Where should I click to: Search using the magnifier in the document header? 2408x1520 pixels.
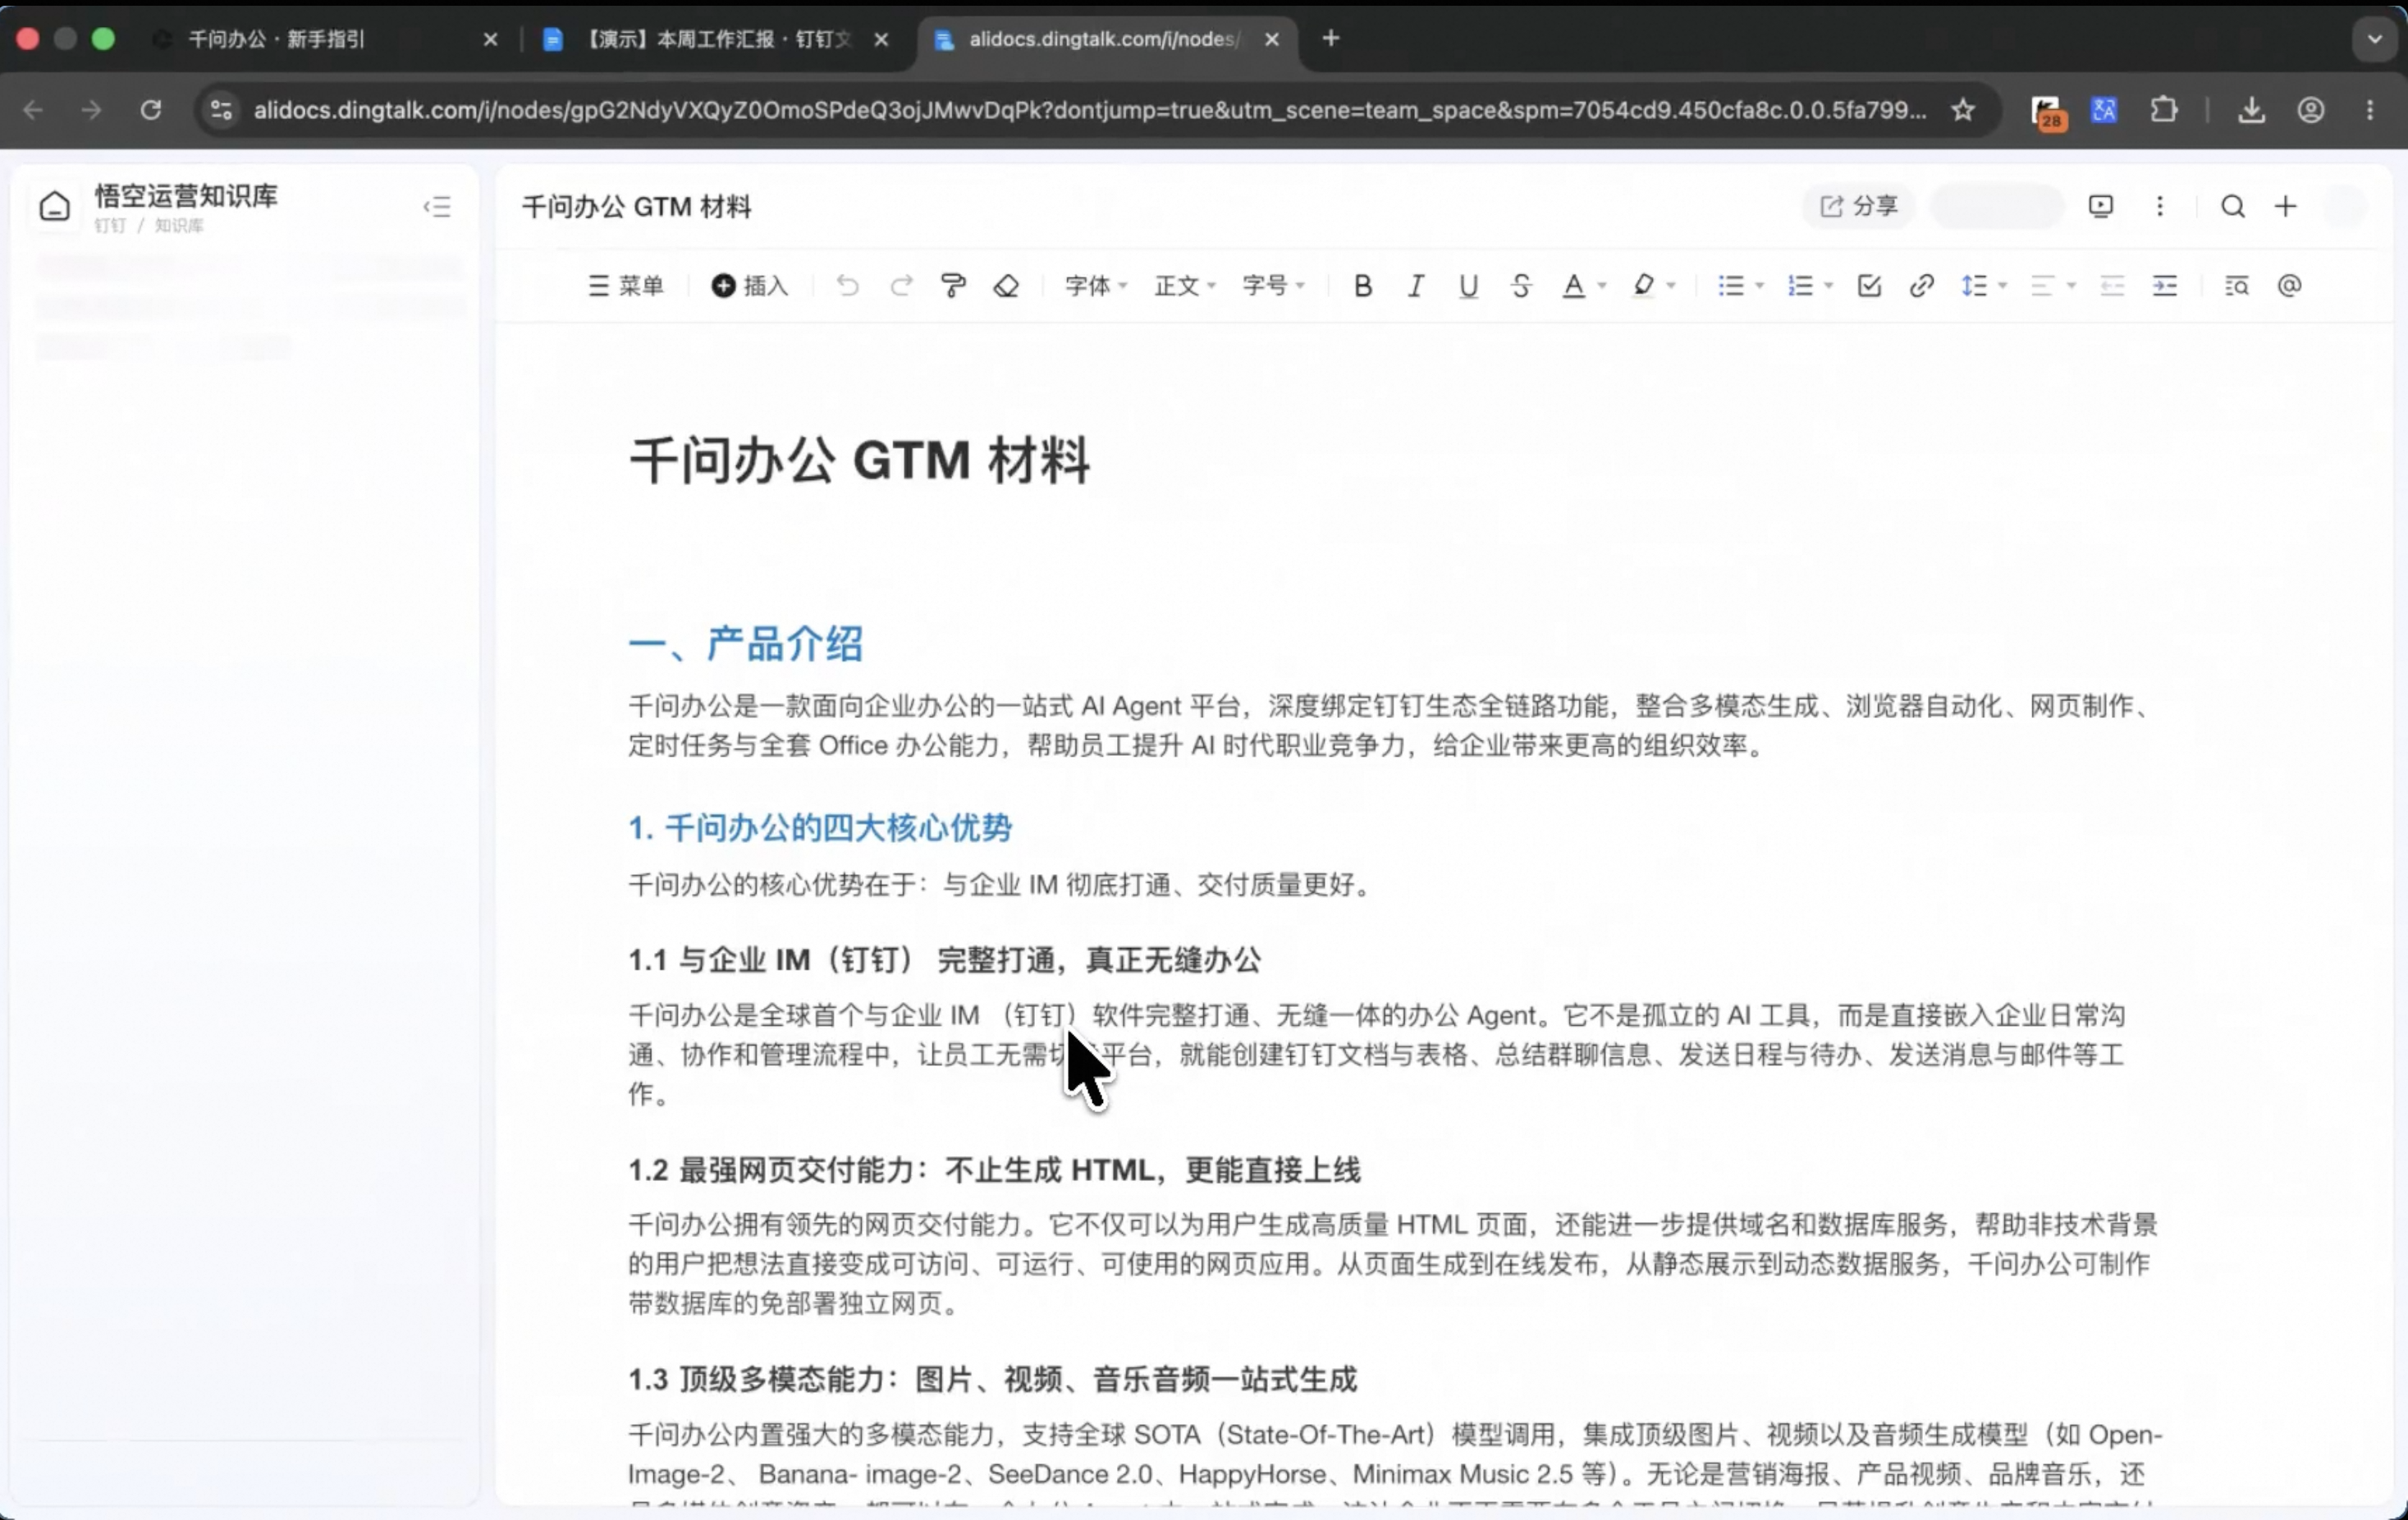2233,206
